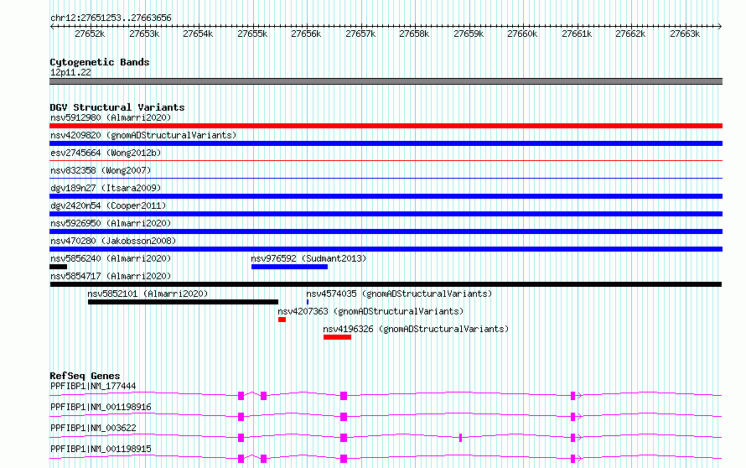This screenshot has width=746, height=468.
Task: Open nsv4209820 (gnomADStructuralVariants) label
Action: [143, 135]
